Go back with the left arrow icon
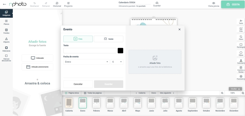245x116 pixels. (x=4, y=4)
